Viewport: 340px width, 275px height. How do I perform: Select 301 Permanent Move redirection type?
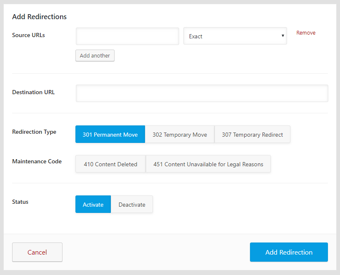[x=110, y=134]
